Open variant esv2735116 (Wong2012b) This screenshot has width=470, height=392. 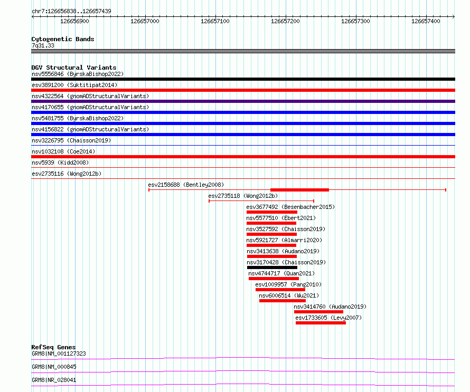(x=67, y=174)
